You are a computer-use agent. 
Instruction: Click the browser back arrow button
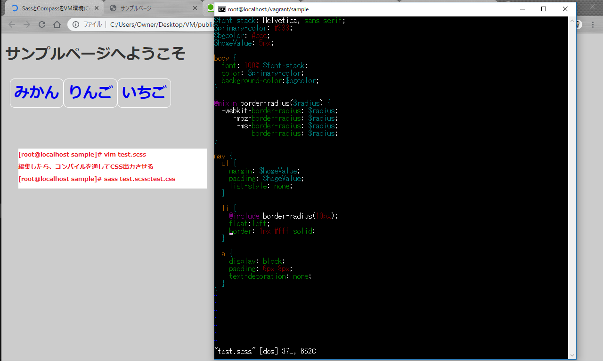click(x=12, y=24)
